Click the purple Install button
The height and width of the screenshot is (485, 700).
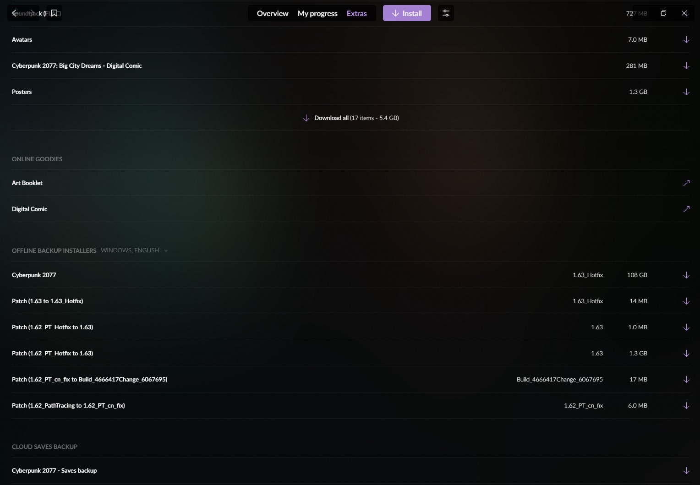point(407,13)
